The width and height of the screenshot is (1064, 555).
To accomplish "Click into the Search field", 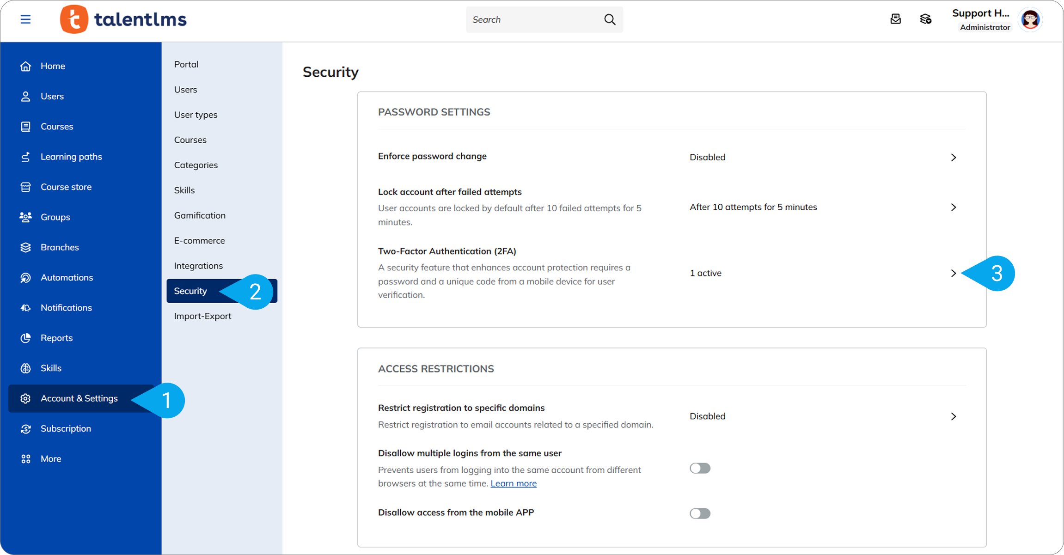I will [x=532, y=19].
